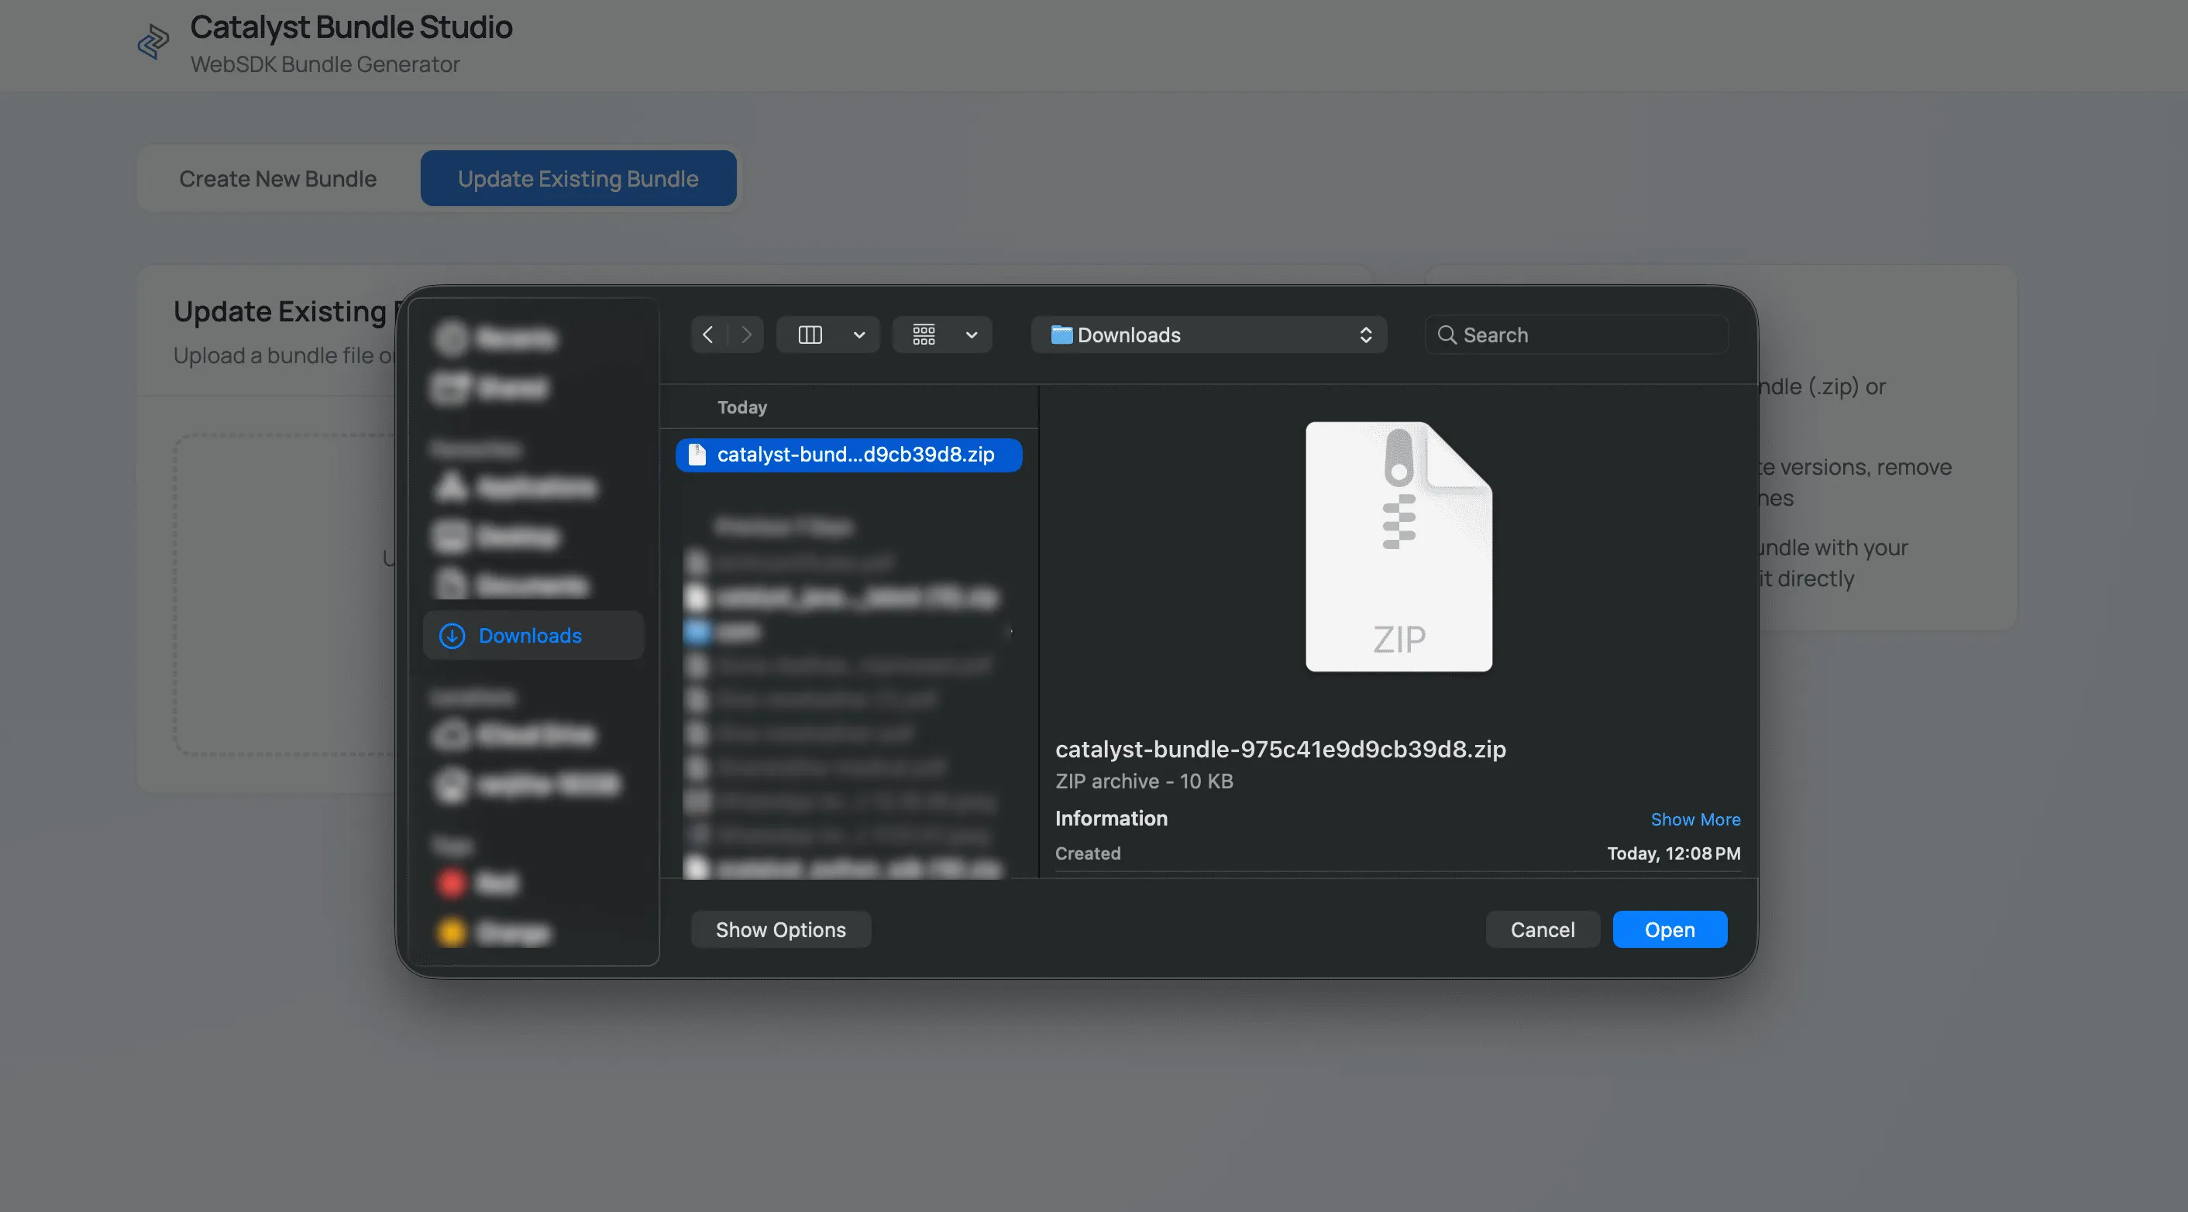The image size is (2188, 1212).
Task: Click into the Search field
Action: pos(1577,335)
